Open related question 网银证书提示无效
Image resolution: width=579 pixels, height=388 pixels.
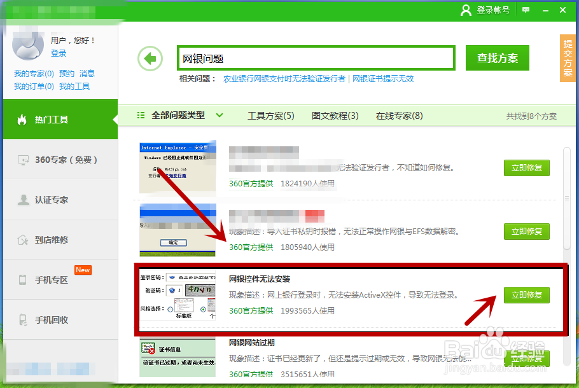click(x=383, y=79)
